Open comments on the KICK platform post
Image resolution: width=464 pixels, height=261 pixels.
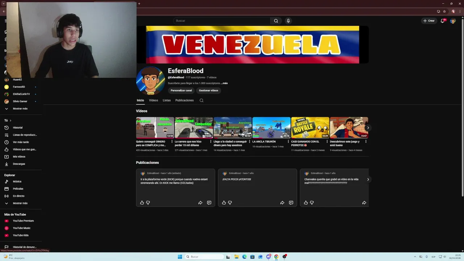[209, 203]
